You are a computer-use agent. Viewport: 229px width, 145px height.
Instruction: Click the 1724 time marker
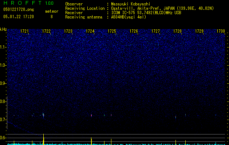[90, 31]
